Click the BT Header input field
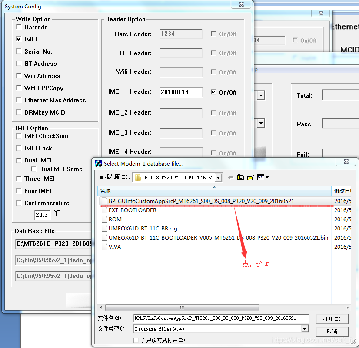The image size is (359, 348). tap(181, 53)
